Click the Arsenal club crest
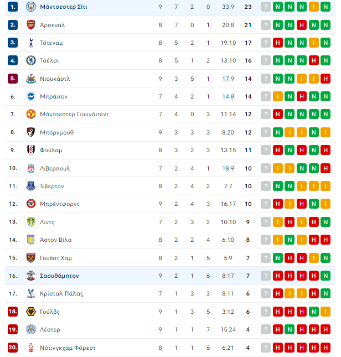 click(x=31, y=25)
